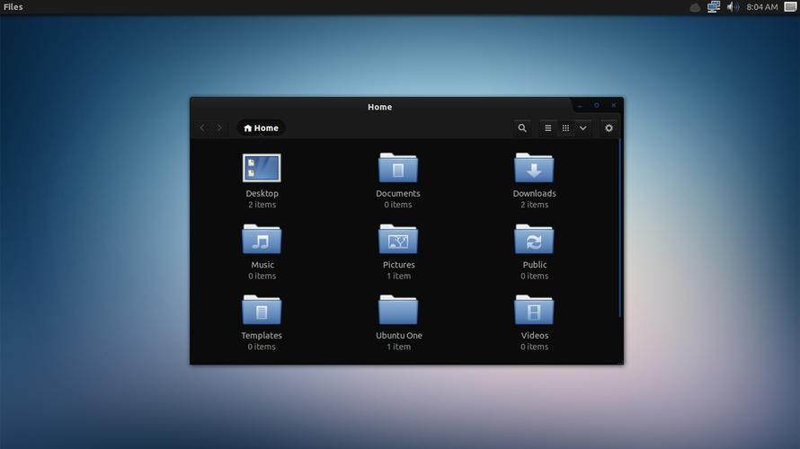Image resolution: width=800 pixels, height=449 pixels.
Task: Switch to icon grid view
Action: [565, 128]
